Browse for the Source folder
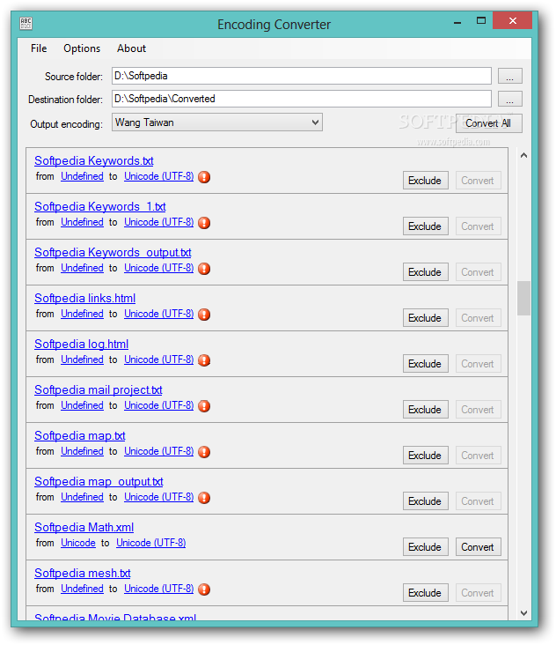Image resolution: width=556 pixels, height=645 pixels. 510,77
